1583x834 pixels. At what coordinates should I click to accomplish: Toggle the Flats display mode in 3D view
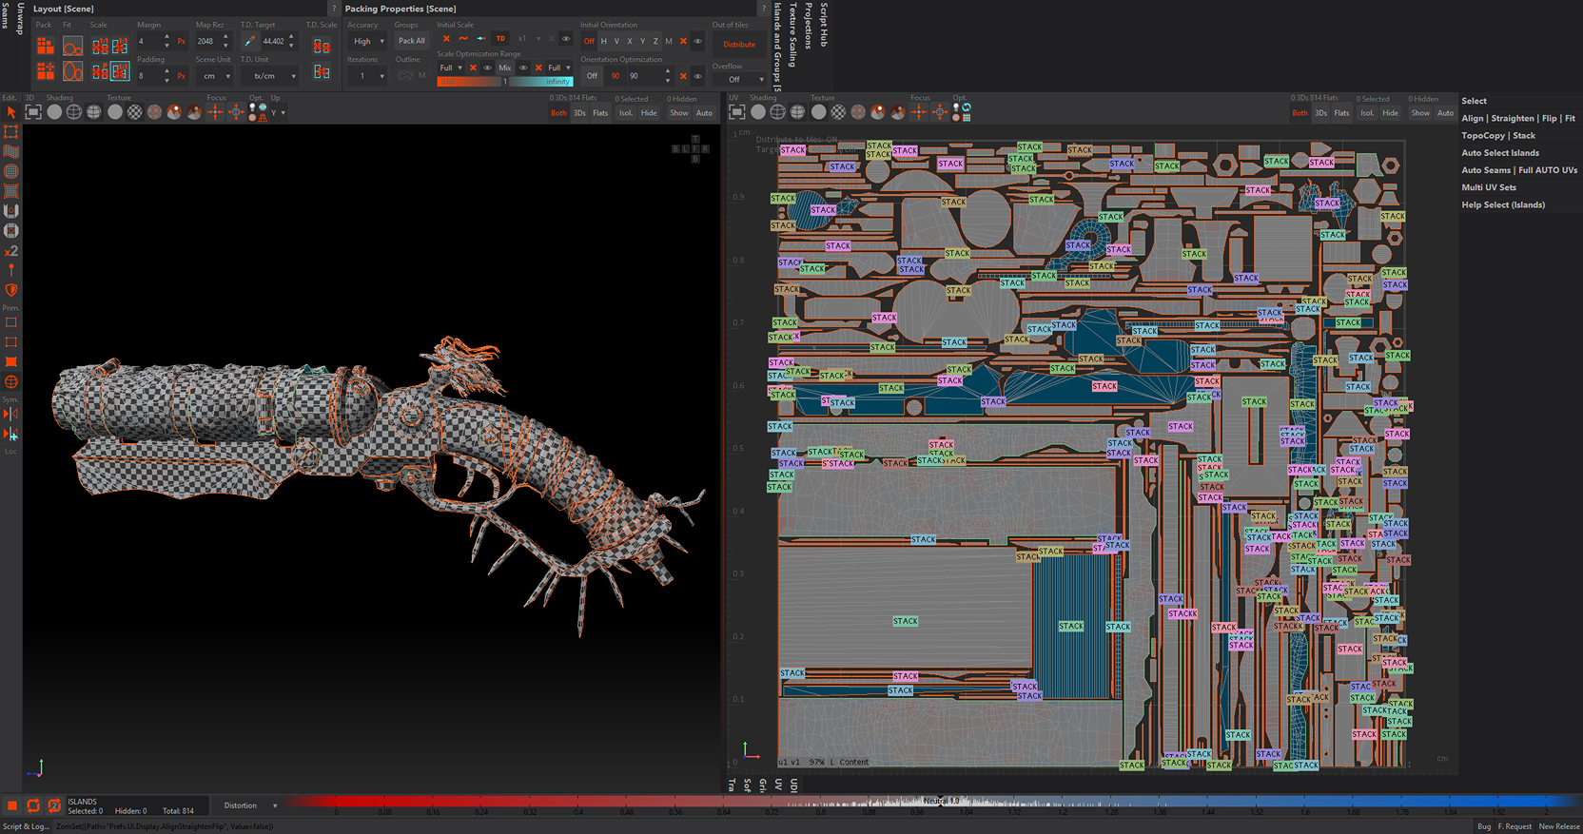[600, 113]
